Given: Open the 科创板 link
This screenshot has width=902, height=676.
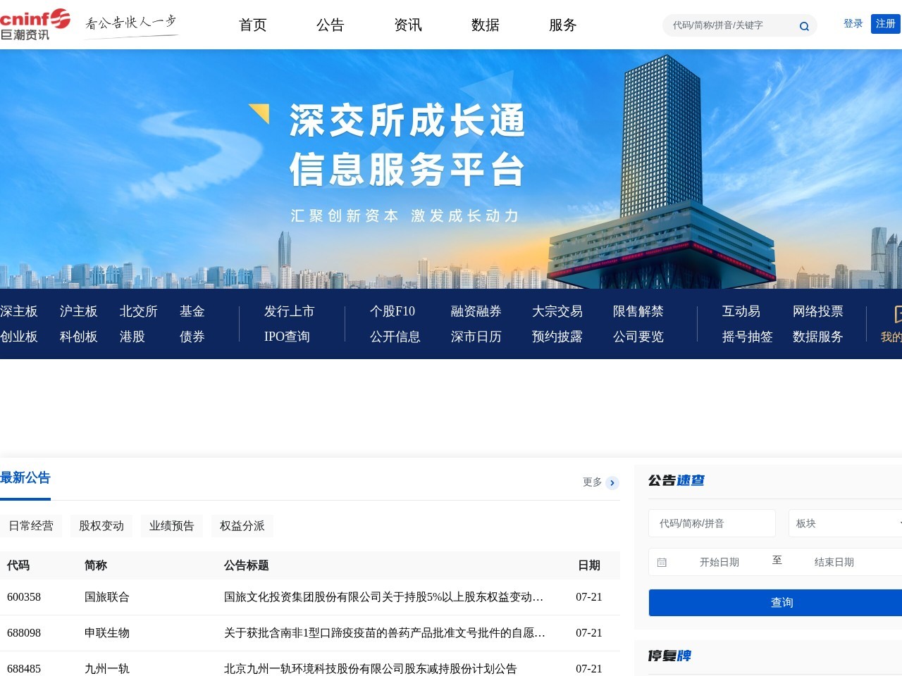Looking at the screenshot, I should click(x=79, y=337).
